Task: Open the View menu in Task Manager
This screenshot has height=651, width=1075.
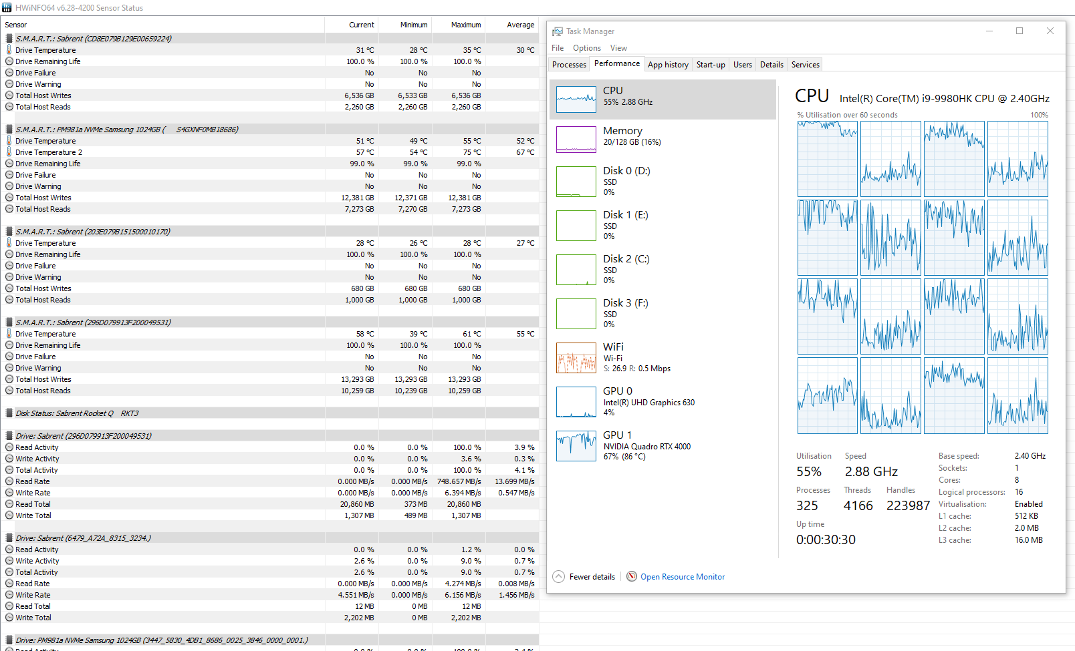Action: point(618,48)
